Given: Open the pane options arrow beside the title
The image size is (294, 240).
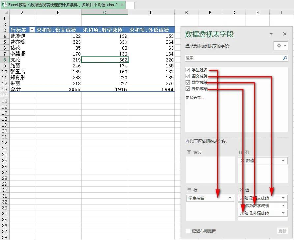Looking at the screenshot, I should 271,34.
